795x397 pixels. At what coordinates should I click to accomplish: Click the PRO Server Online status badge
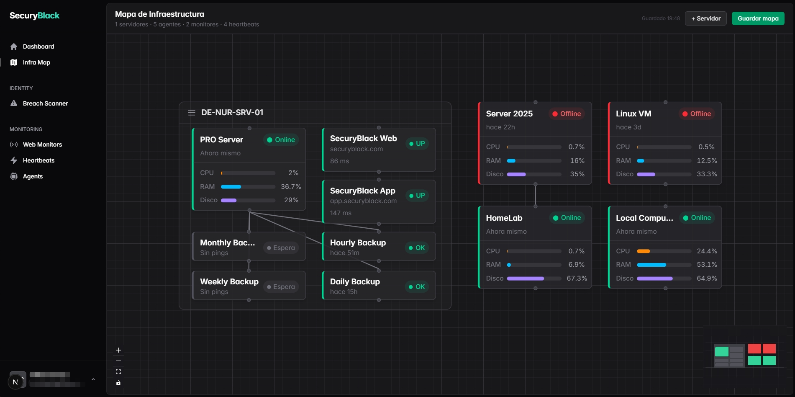pos(281,140)
